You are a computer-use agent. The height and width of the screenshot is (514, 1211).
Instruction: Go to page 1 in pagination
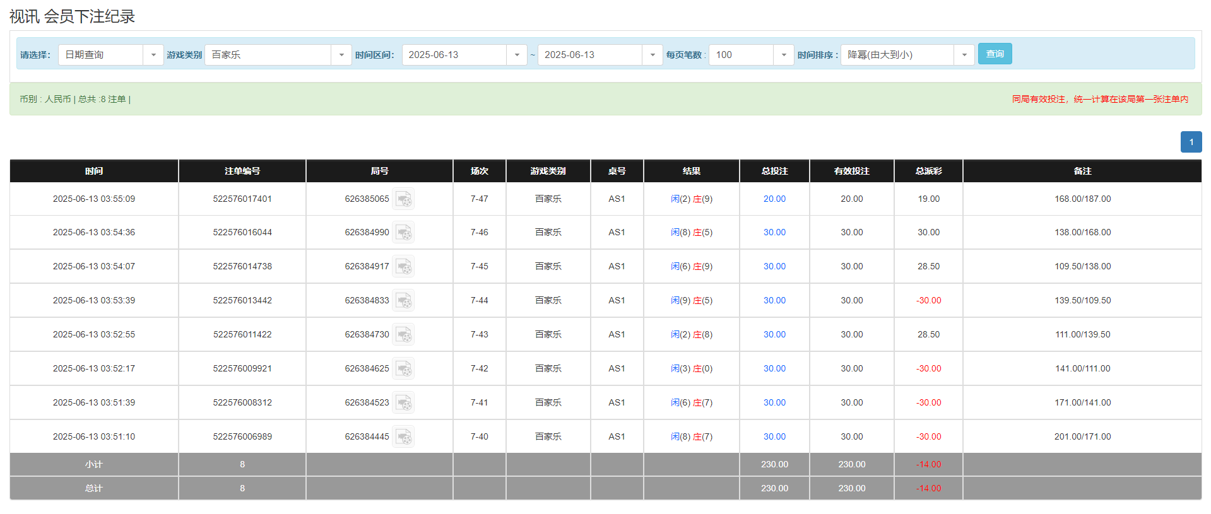click(1191, 142)
